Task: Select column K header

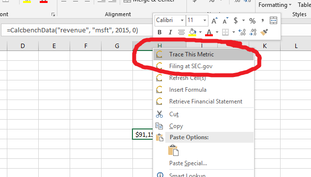Action: (265, 46)
